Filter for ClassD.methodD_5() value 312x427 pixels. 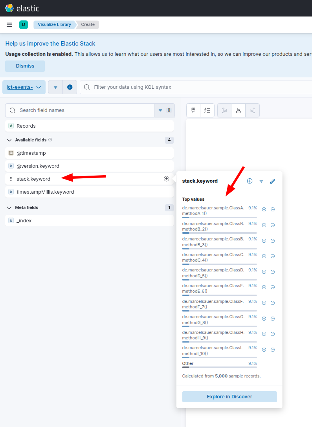pyautogui.click(x=264, y=272)
